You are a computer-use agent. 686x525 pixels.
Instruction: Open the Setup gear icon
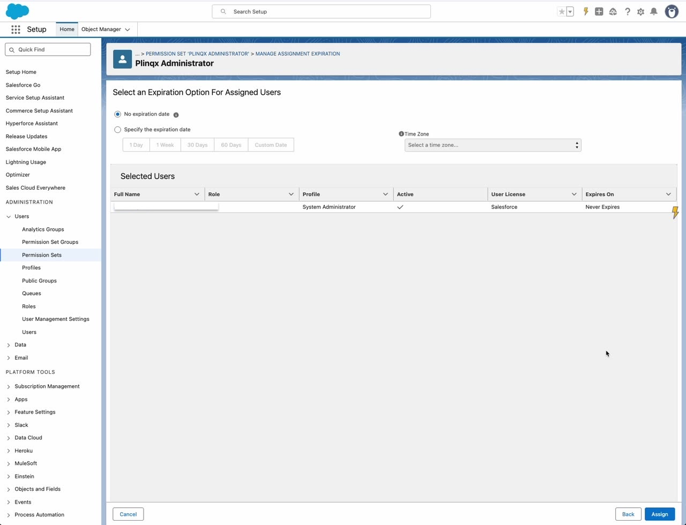tap(640, 11)
